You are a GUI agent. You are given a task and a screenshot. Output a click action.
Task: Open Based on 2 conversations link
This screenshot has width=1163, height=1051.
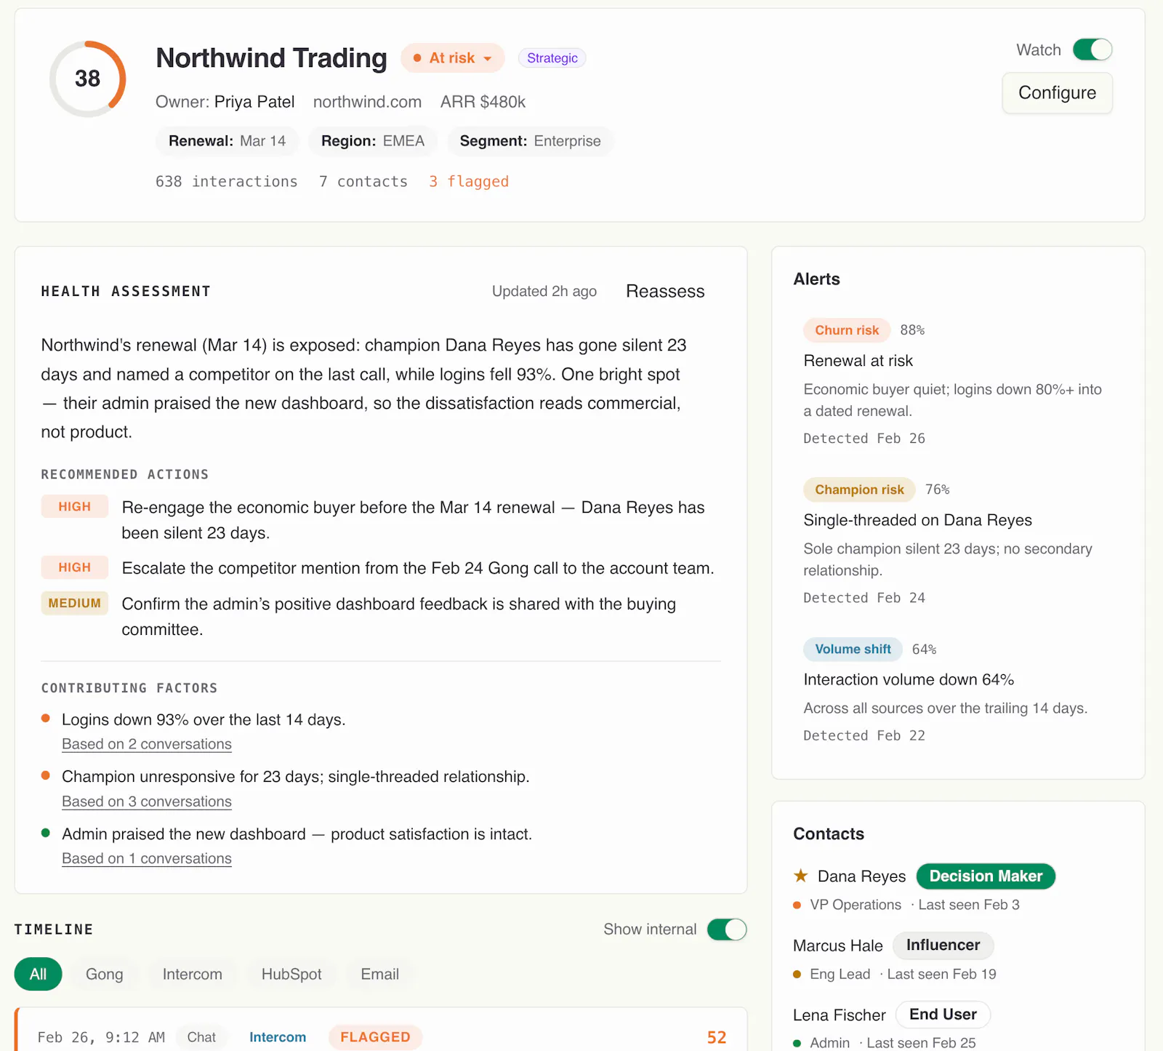tap(147, 744)
